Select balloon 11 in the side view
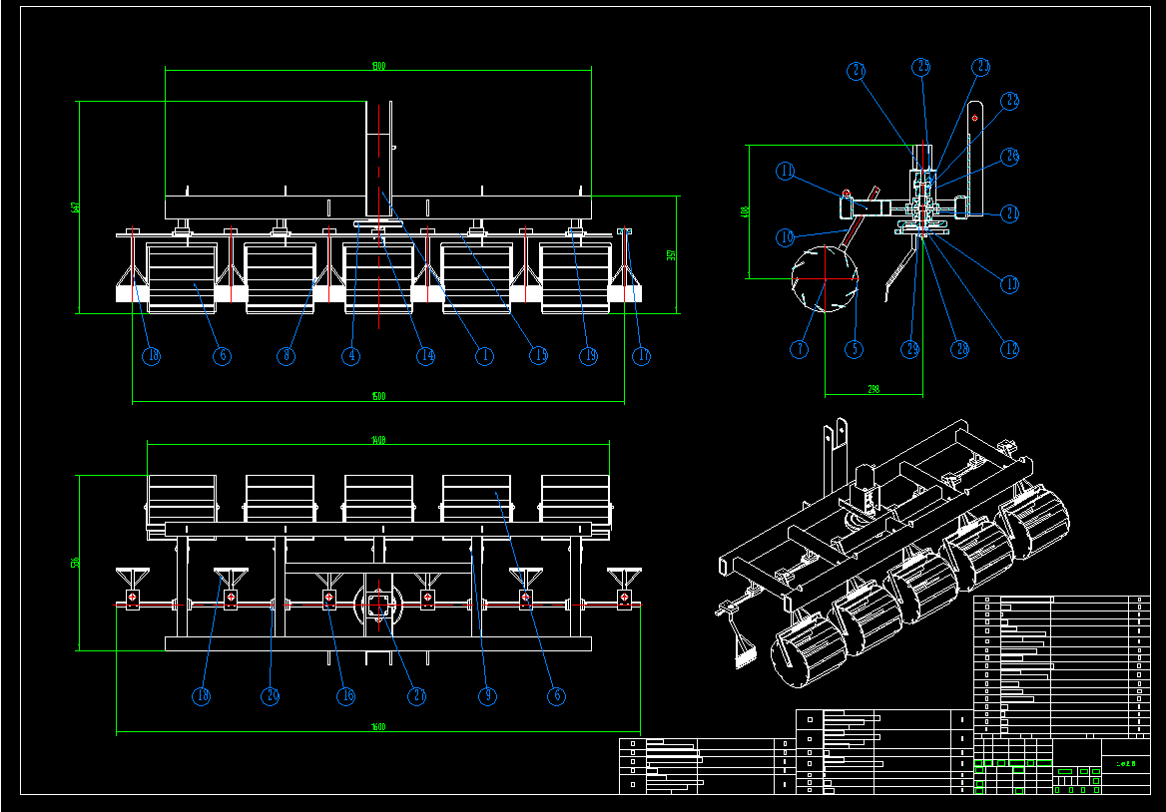 point(786,171)
